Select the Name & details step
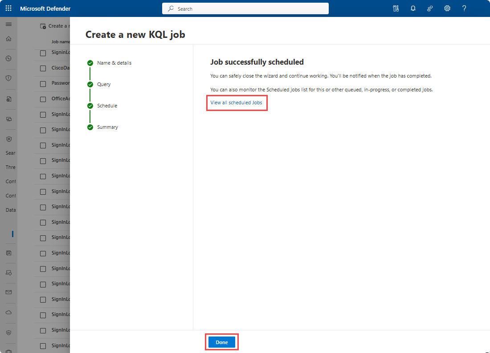Viewport: 490px width, 353px height. point(110,63)
